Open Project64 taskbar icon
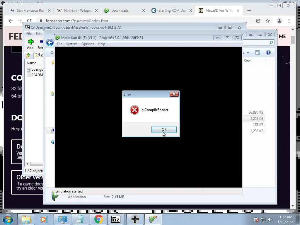This screenshot has width=300, height=225. [153, 219]
